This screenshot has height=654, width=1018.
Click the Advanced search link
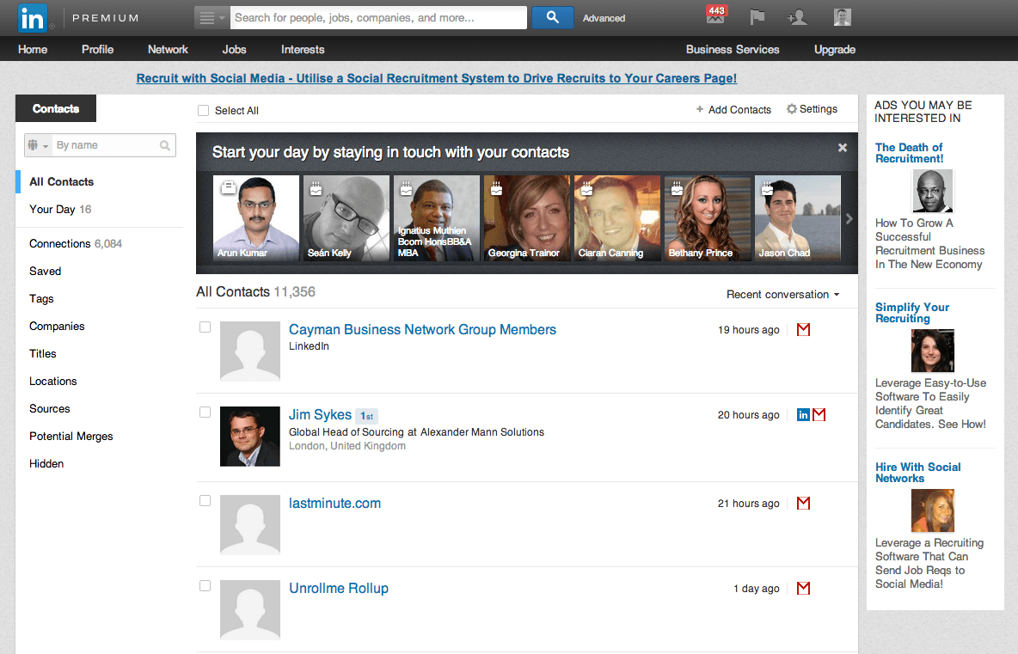[604, 18]
